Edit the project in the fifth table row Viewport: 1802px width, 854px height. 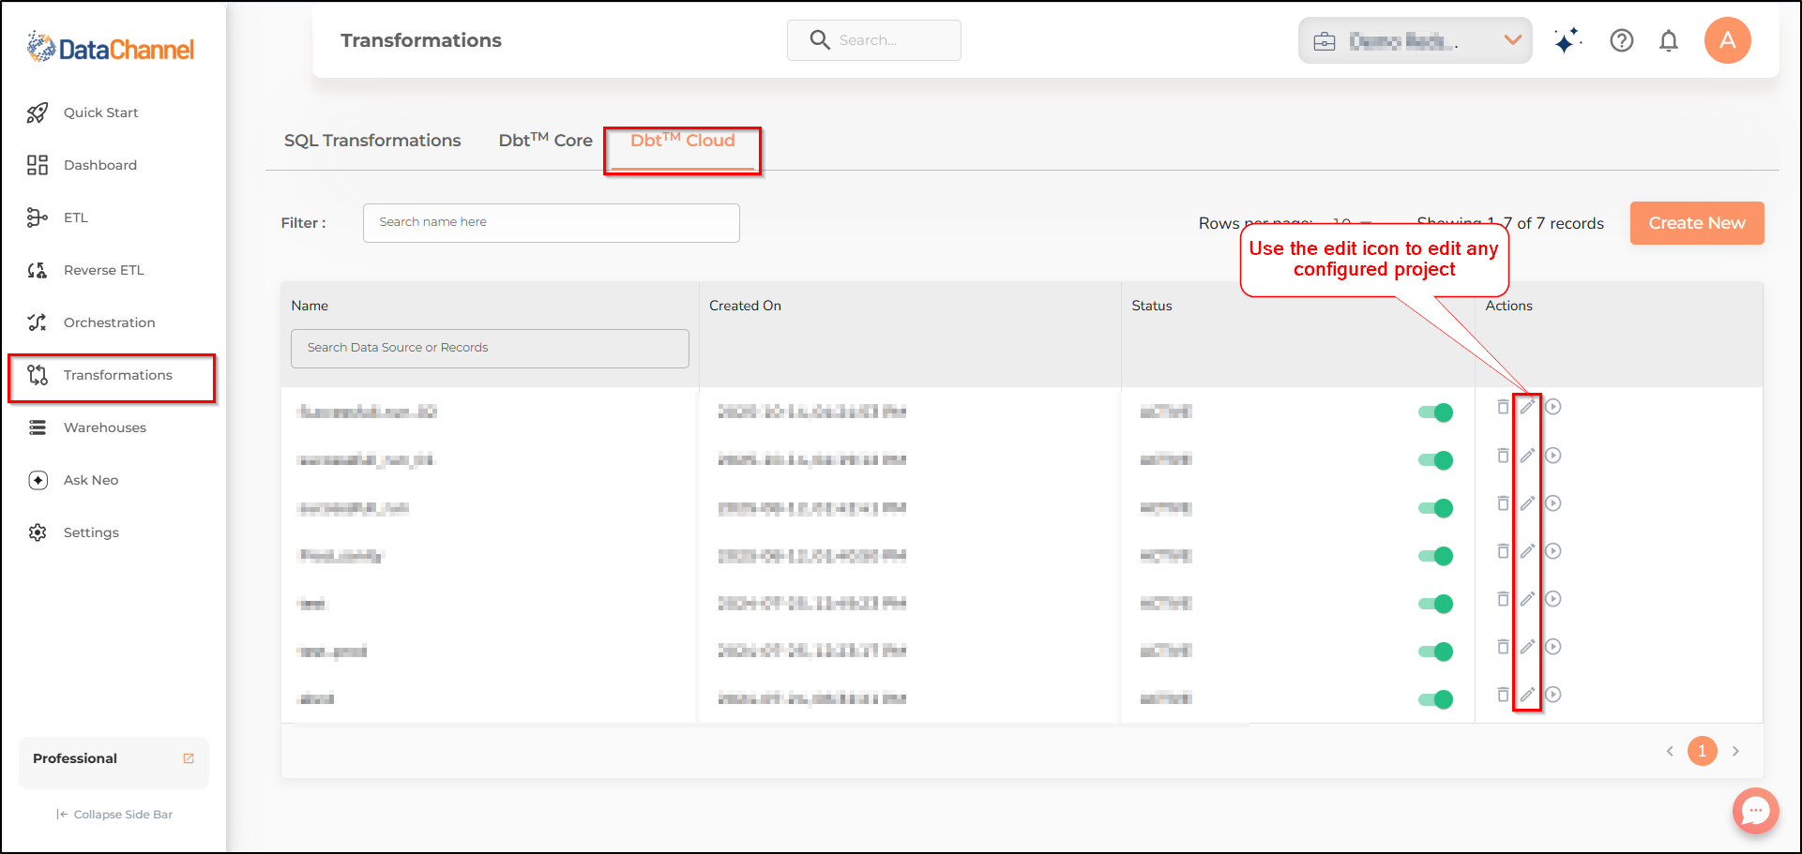tap(1527, 599)
